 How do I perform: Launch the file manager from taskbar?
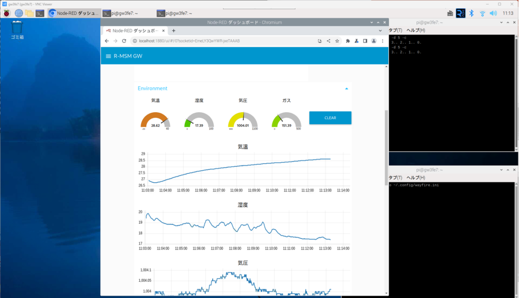pyautogui.click(x=29, y=13)
